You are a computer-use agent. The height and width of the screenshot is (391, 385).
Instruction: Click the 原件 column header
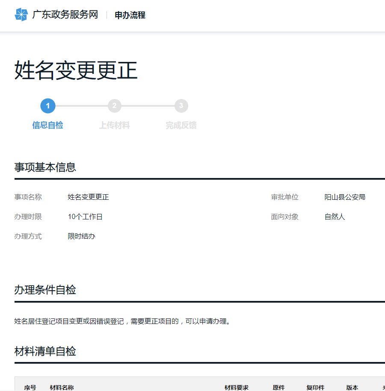(278, 388)
